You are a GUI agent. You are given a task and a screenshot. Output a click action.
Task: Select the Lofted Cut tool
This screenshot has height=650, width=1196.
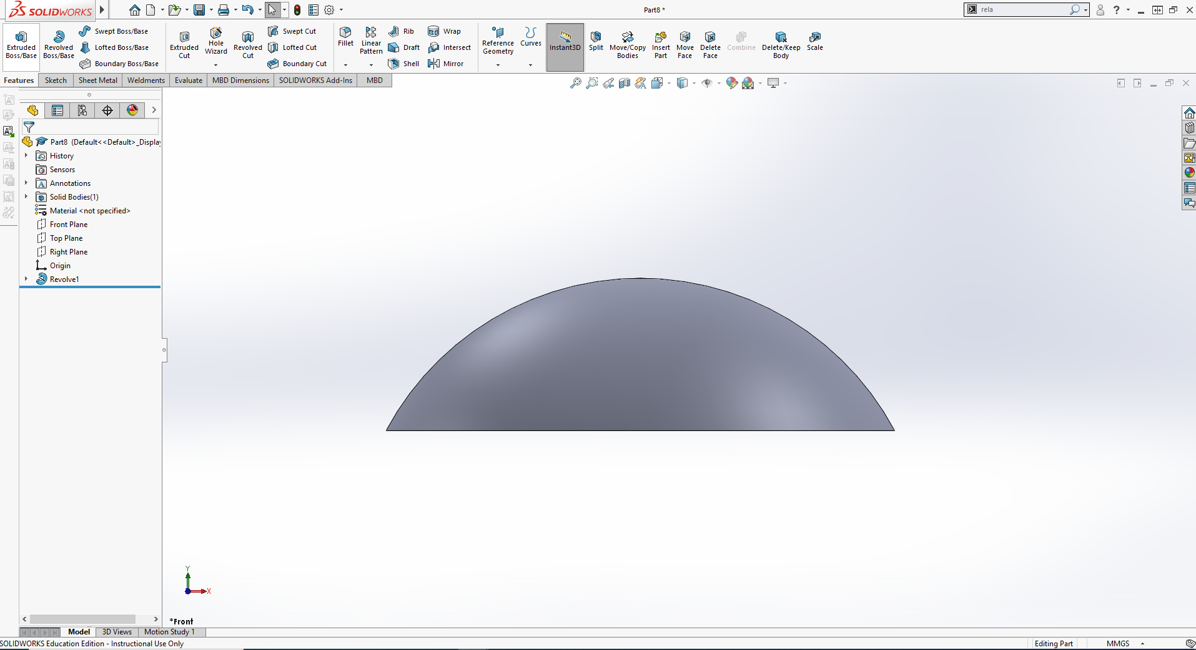click(x=292, y=47)
